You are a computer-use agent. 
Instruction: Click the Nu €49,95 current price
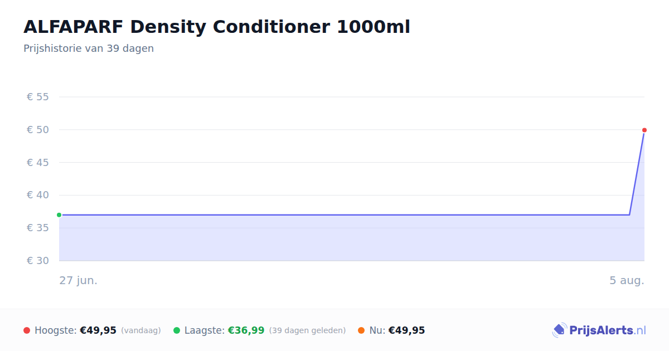[x=406, y=330]
